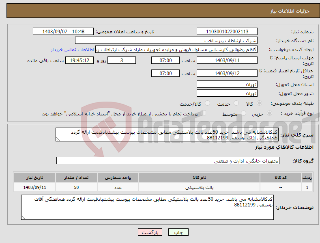
Task: Click the need number field 1103001022002113
Action: [x=227, y=32]
